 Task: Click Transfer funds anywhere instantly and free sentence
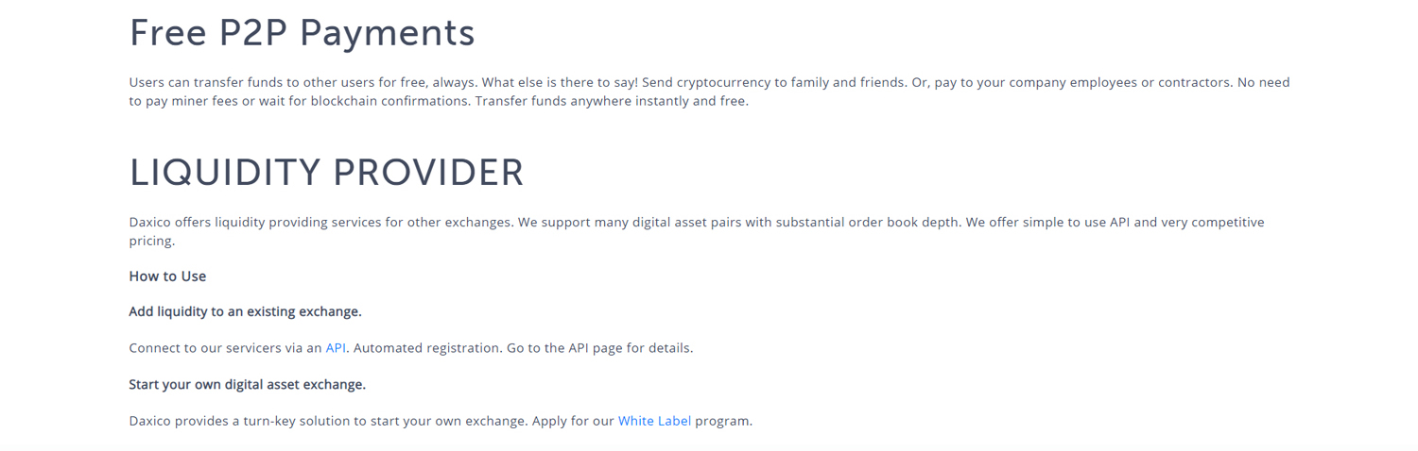[x=612, y=101]
